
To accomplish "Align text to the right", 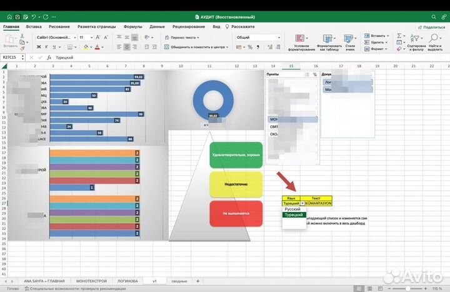I will click(x=134, y=47).
